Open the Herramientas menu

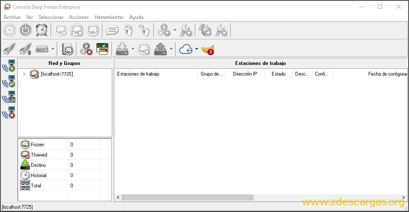[109, 17]
